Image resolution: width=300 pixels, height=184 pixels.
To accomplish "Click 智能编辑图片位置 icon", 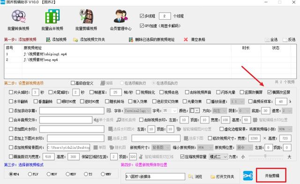I will [x=179, y=129].
